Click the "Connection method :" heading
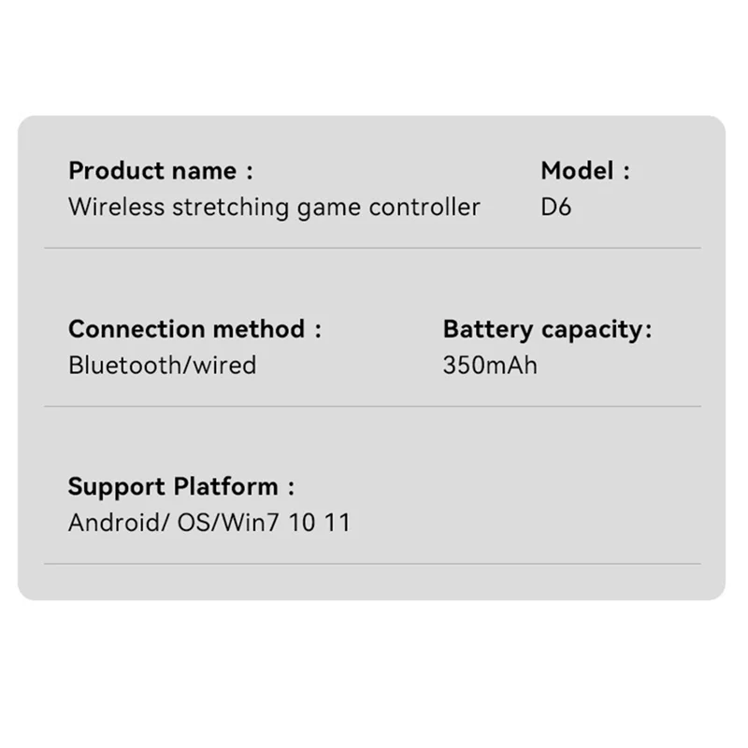The width and height of the screenshot is (748, 748). tap(194, 329)
